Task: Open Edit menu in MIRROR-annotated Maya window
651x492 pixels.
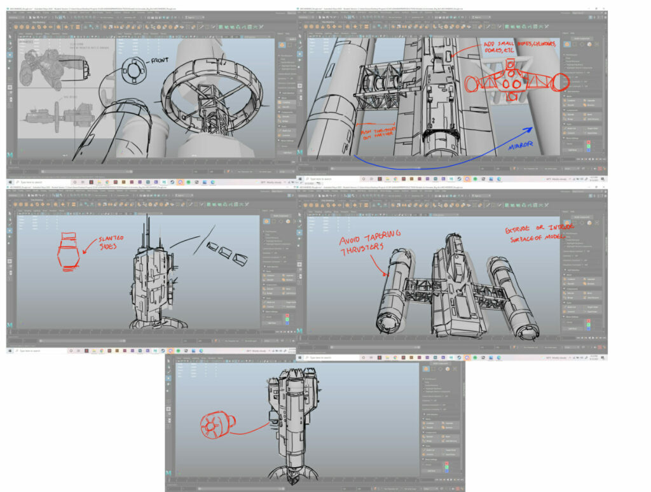Action: 305,13
